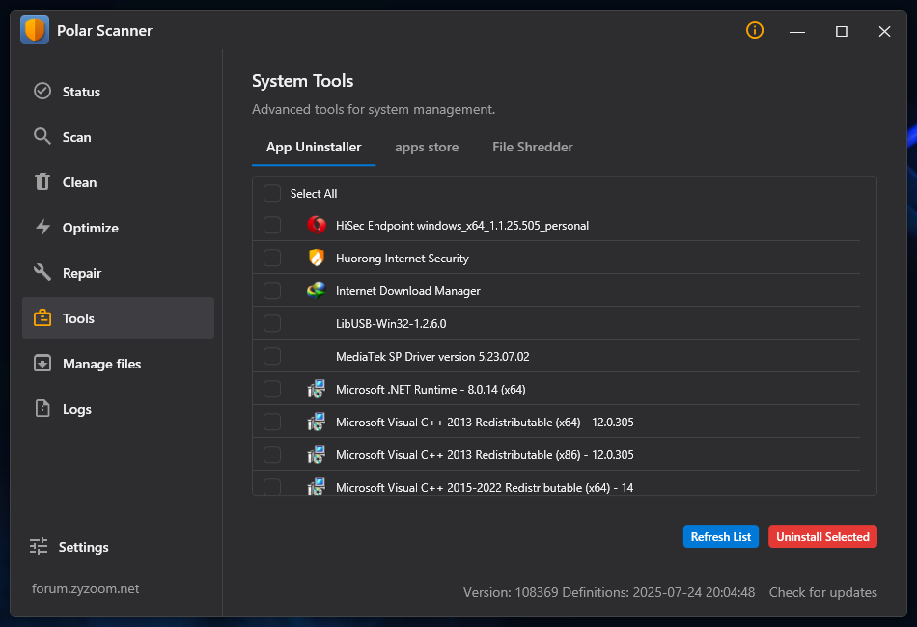
Task: Tick the Select All checkbox
Action: [272, 193]
